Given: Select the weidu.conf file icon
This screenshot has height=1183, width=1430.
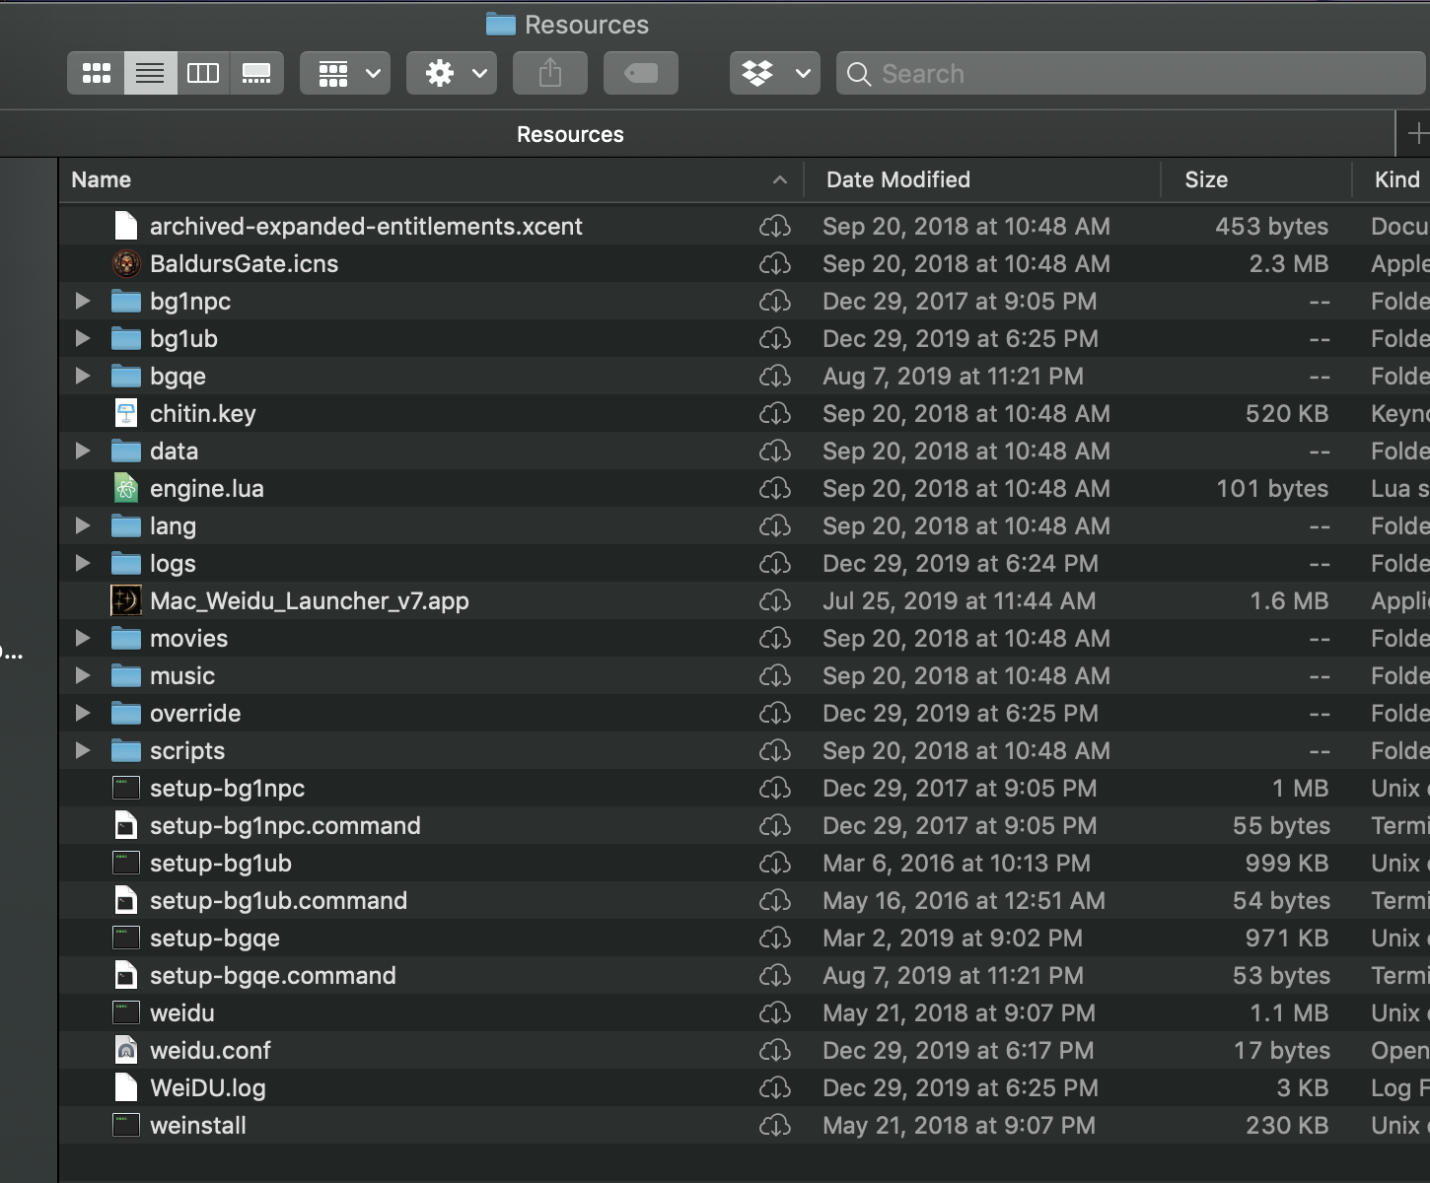Looking at the screenshot, I should pos(126,1050).
